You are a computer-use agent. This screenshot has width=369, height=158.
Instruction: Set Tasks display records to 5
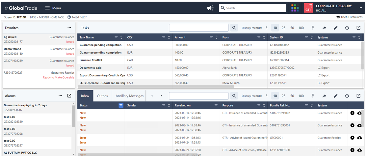point(266,28)
